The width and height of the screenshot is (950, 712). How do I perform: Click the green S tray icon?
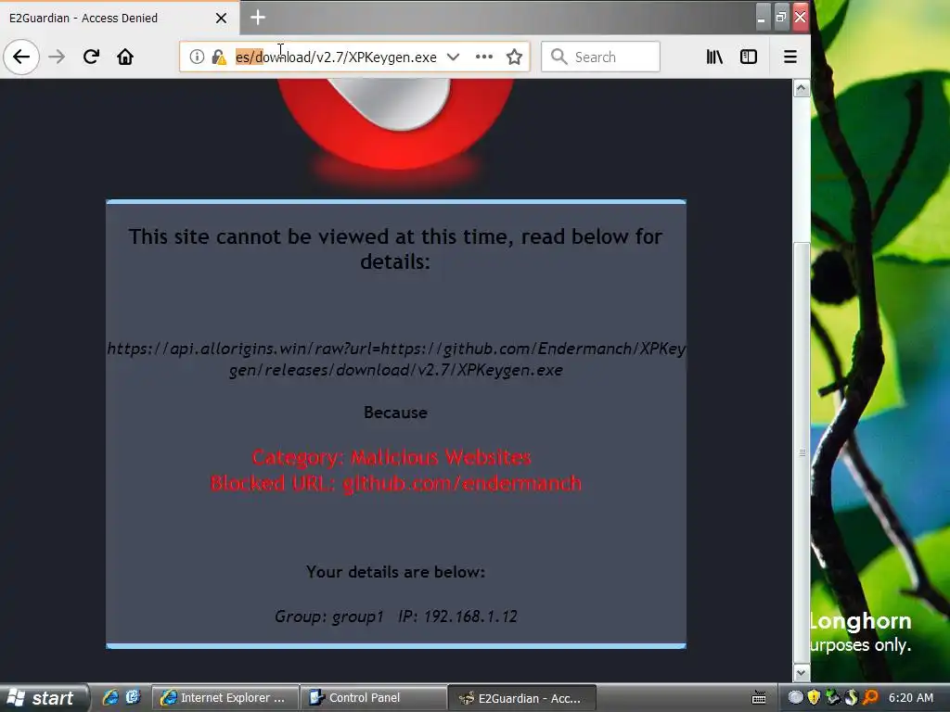tap(852, 697)
